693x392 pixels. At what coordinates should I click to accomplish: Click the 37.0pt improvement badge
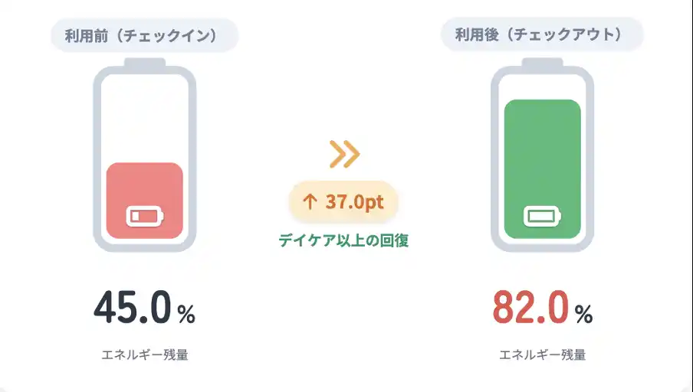343,202
